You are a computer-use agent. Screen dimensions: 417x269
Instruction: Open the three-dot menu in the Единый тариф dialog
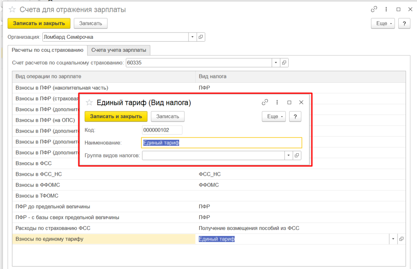pyautogui.click(x=277, y=102)
